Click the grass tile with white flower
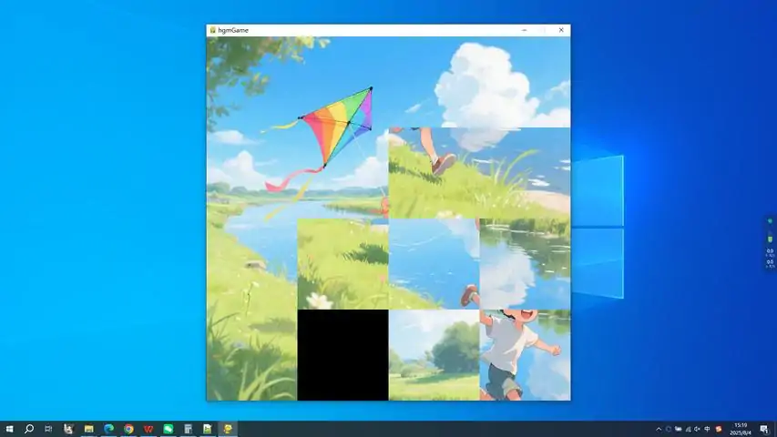 pyautogui.click(x=342, y=264)
